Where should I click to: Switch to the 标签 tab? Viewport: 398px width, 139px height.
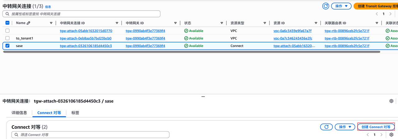tap(75, 113)
